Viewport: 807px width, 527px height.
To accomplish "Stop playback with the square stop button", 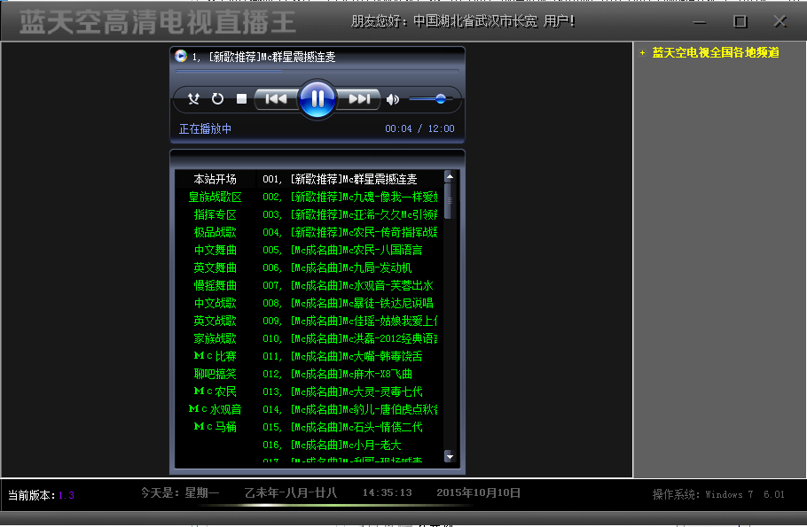I will click(x=241, y=98).
